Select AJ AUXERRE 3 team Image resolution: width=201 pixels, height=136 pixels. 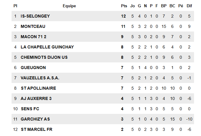[36, 98]
